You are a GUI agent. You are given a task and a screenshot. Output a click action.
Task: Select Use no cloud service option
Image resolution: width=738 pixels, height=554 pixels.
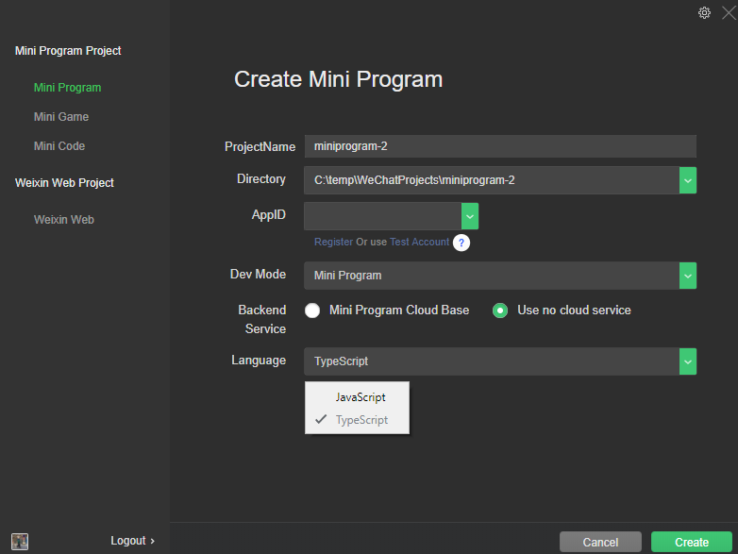[x=501, y=311]
